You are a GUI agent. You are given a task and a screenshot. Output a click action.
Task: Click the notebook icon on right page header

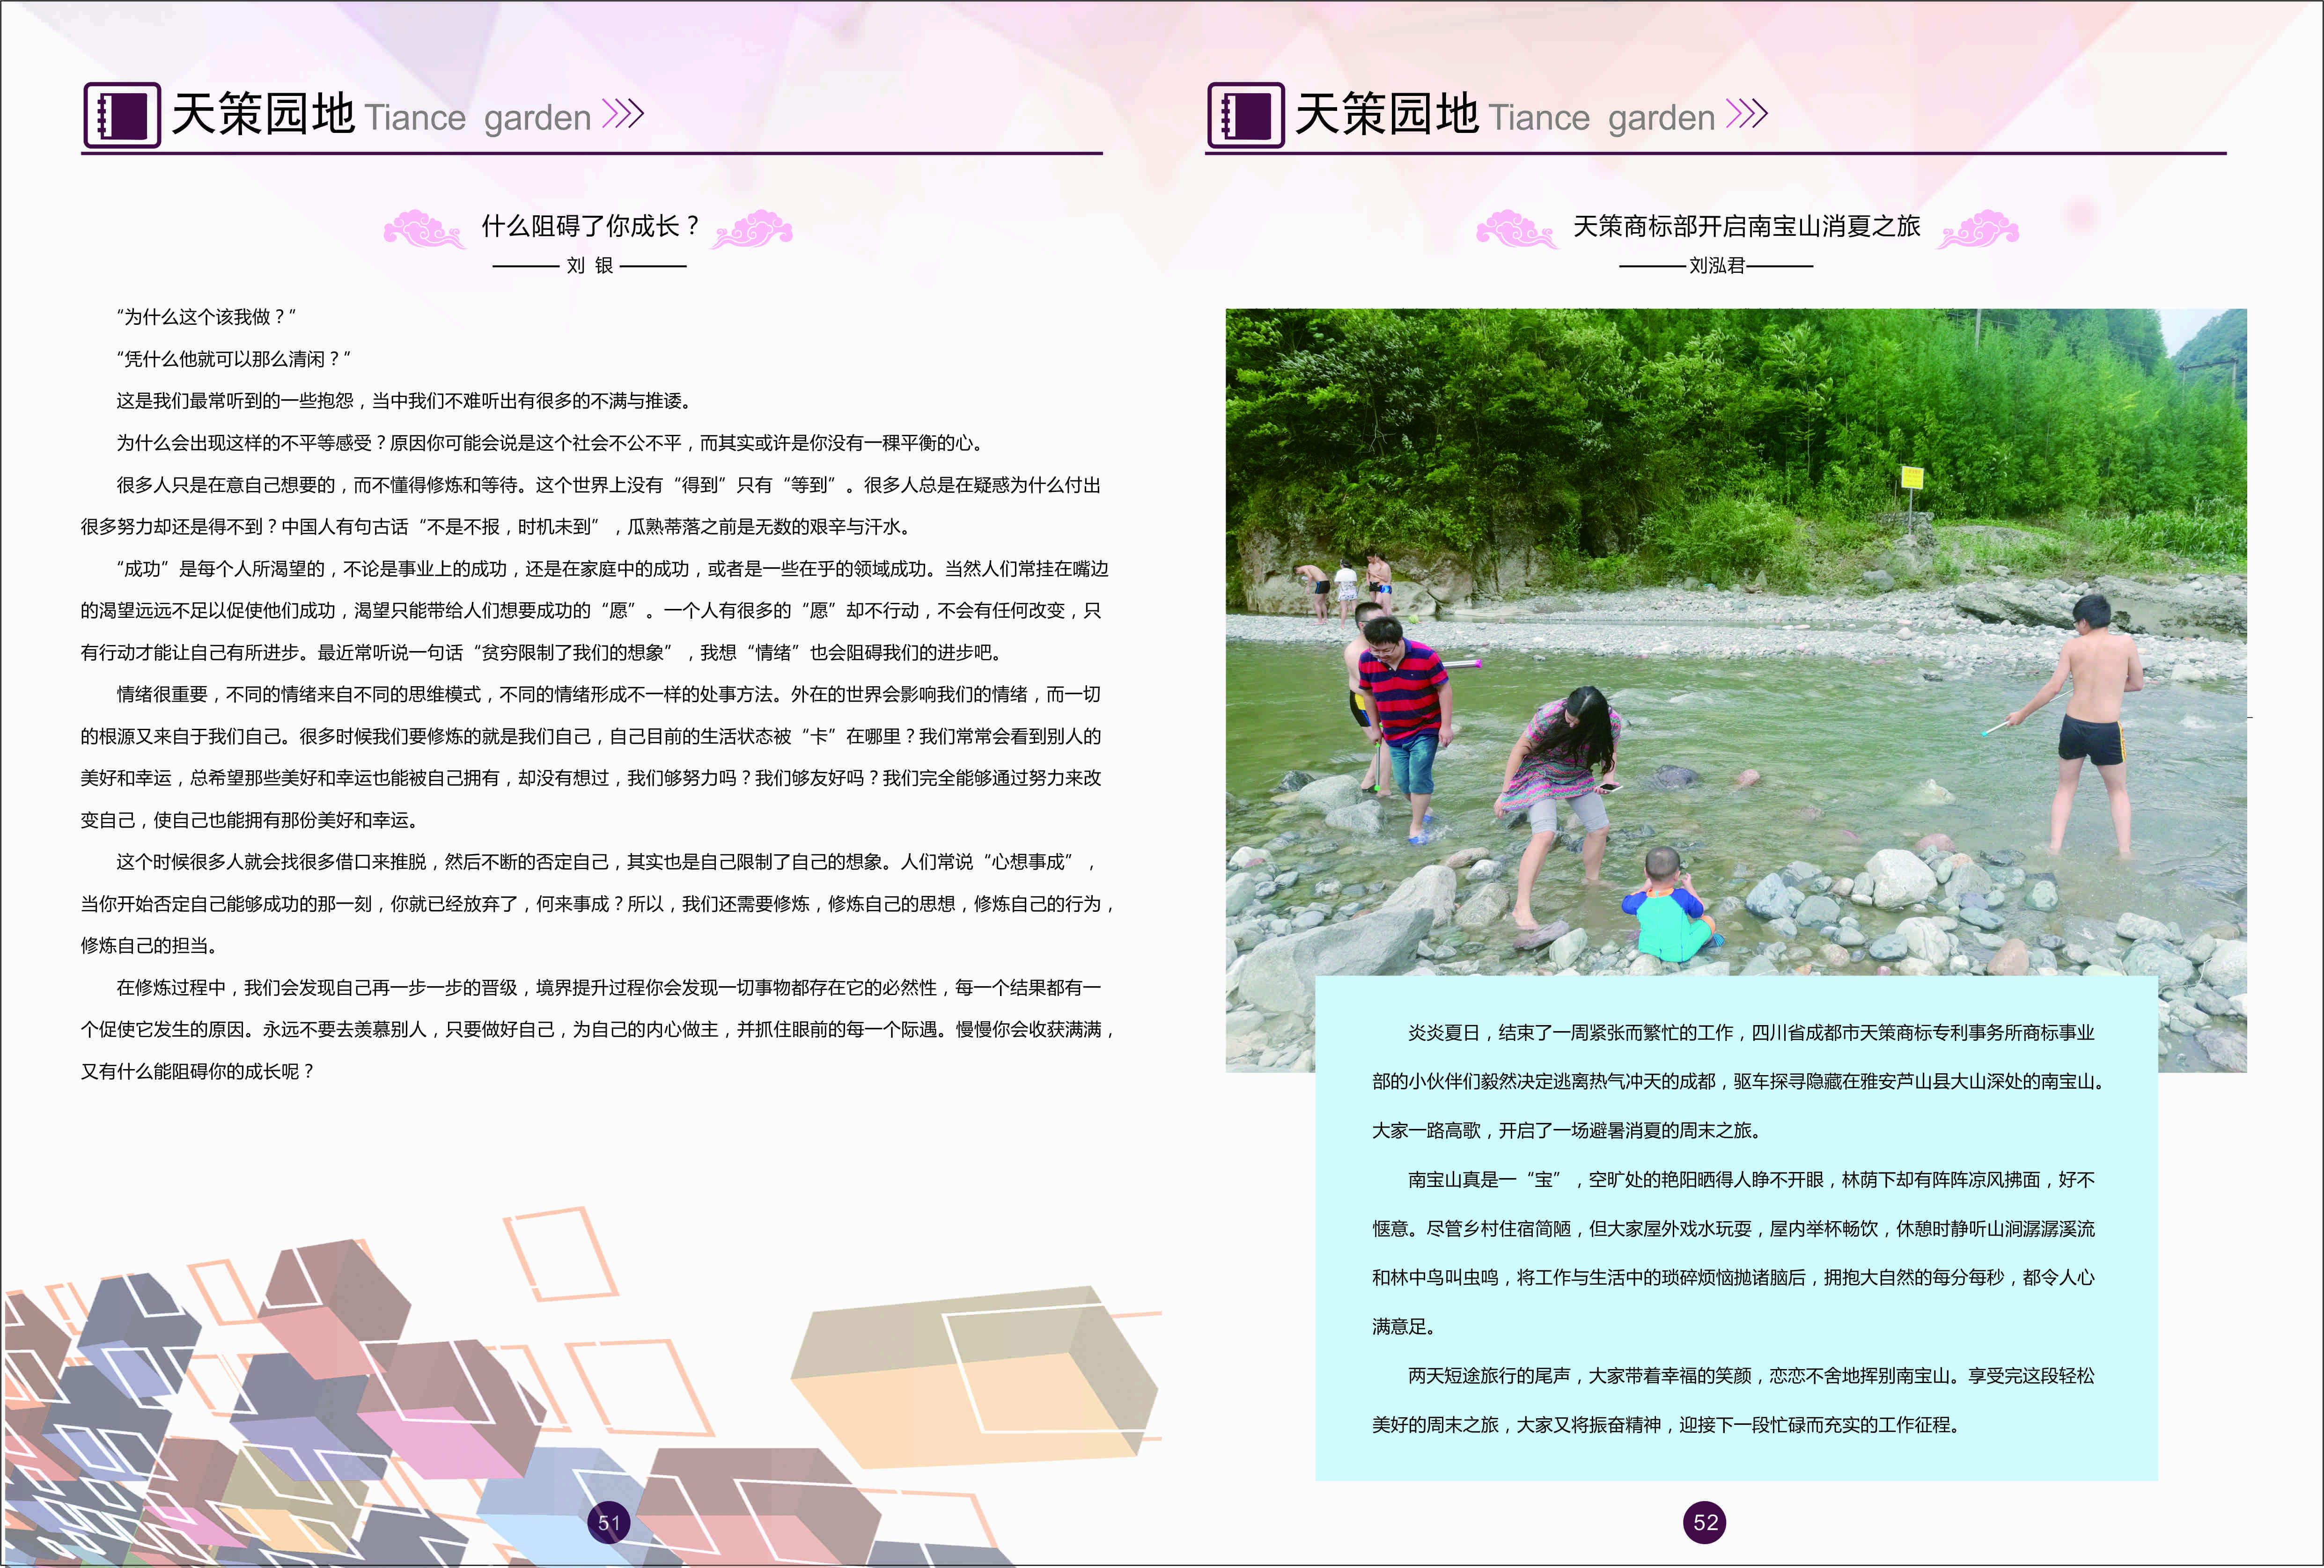coord(1245,115)
